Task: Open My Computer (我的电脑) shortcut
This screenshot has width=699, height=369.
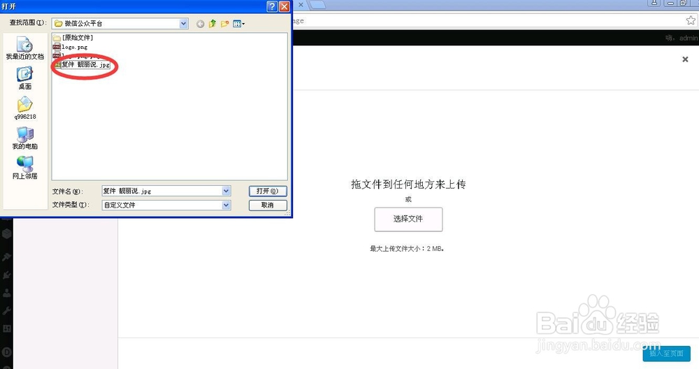Action: [25, 138]
